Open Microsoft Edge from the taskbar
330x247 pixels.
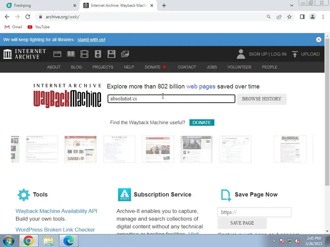(x=69, y=241)
